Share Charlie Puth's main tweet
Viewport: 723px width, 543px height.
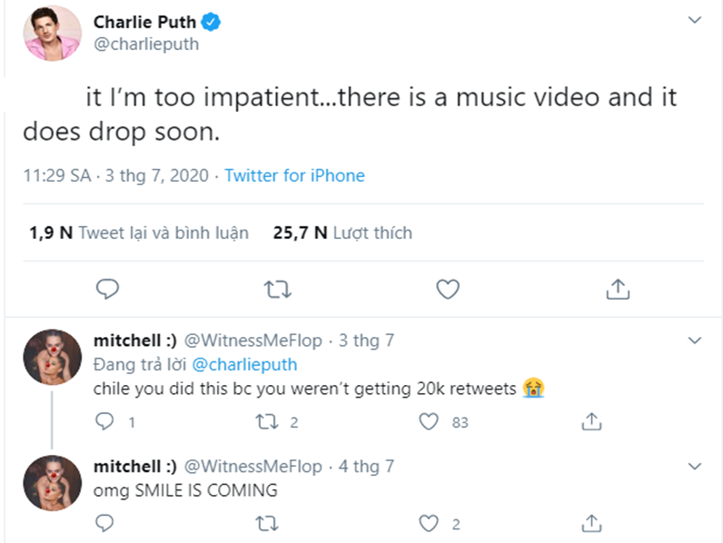point(618,290)
